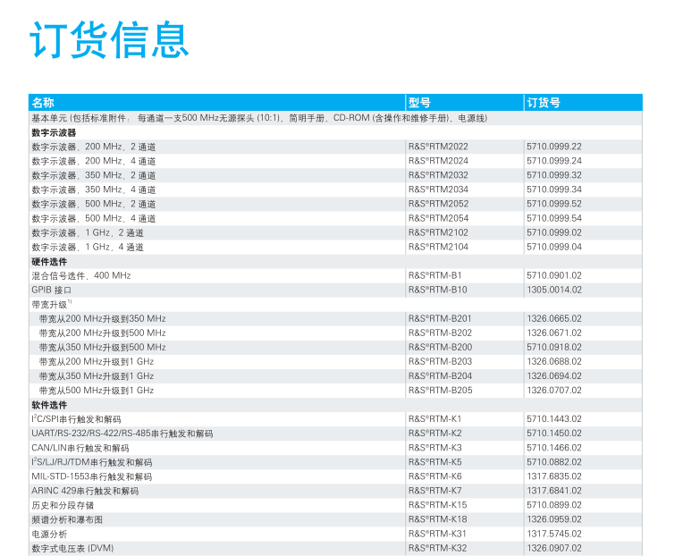Select the 硬件选件 section heading

[49, 262]
